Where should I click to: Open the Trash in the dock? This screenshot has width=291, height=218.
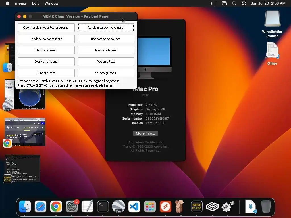[x=266, y=206]
